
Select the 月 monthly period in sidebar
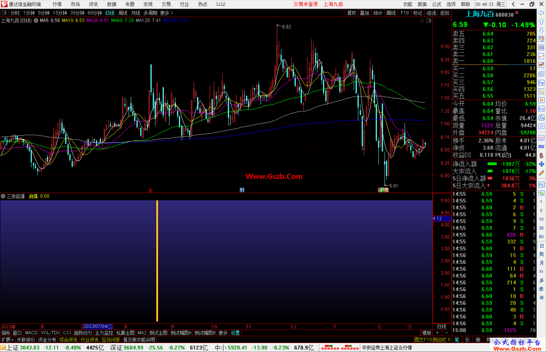[x=541, y=263]
